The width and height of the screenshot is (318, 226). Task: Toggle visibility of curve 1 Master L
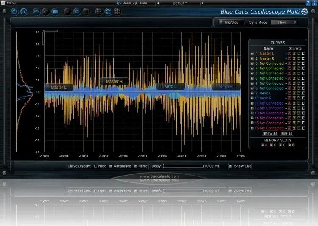252,53
